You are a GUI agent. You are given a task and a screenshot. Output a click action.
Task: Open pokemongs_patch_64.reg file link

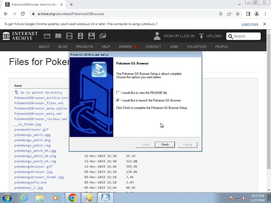point(35,161)
